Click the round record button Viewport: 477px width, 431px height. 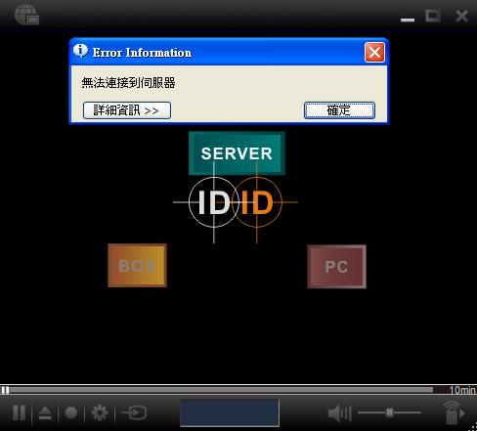(71, 412)
